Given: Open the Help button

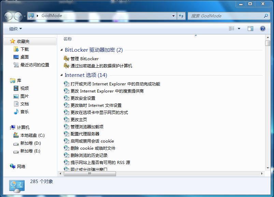Looking at the screenshot, I should (x=262, y=29).
